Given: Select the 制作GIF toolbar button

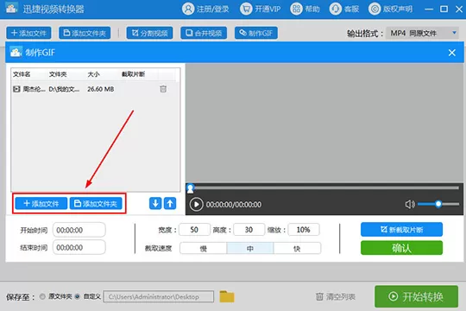Looking at the screenshot, I should point(256,33).
